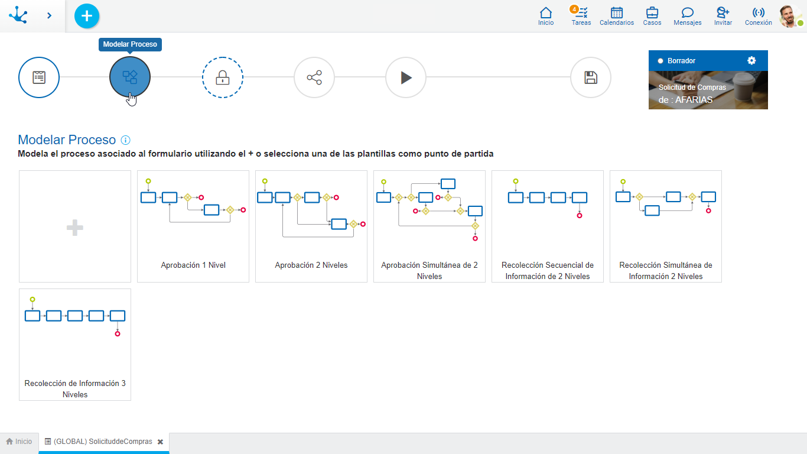Switch to the Inicio bottom tab
The height and width of the screenshot is (454, 807).
19,442
